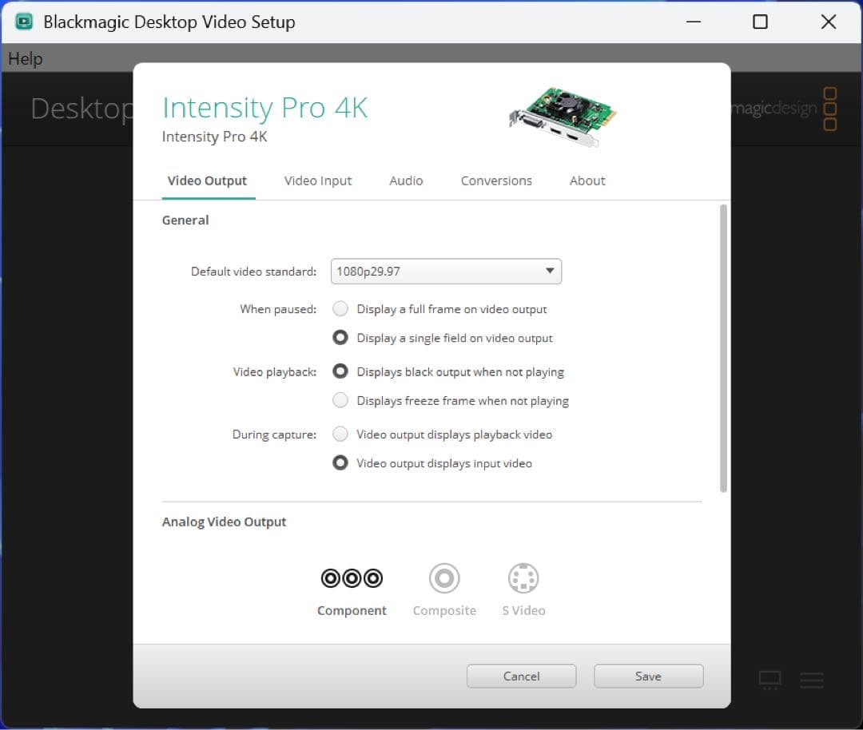
Task: Select the Composite connector icon
Action: point(444,577)
